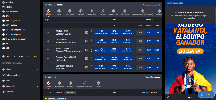216x100 pixels.
Task: Open live stats icon for Sampaio Correa match
Action: (87, 58)
